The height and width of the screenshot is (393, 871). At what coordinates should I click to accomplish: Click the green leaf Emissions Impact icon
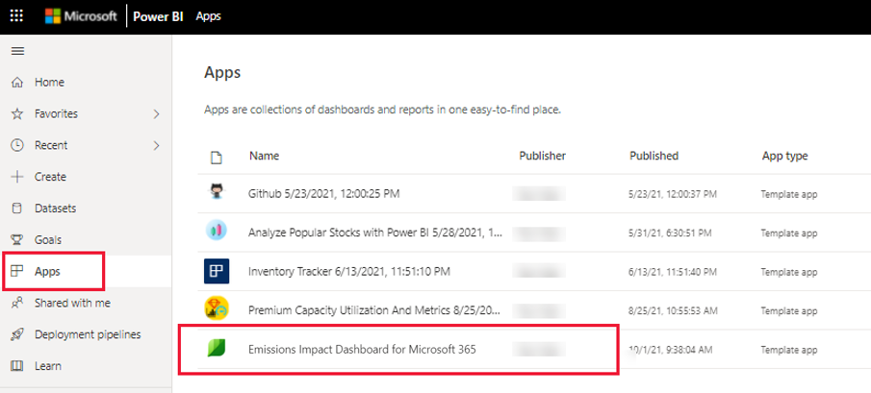(216, 349)
